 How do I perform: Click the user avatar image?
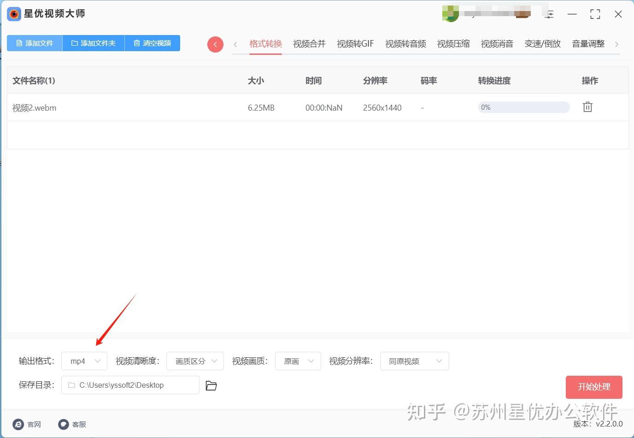[x=451, y=13]
